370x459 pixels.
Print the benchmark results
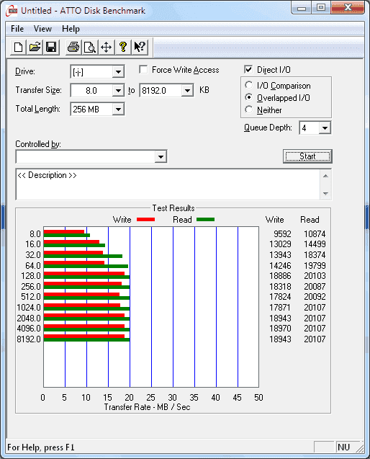[x=73, y=47]
